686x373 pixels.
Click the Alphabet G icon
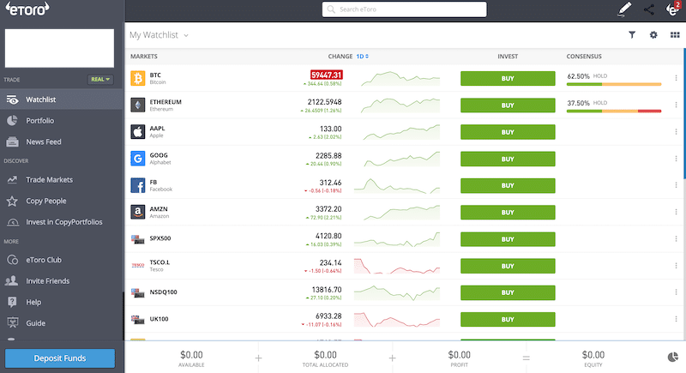(x=138, y=159)
